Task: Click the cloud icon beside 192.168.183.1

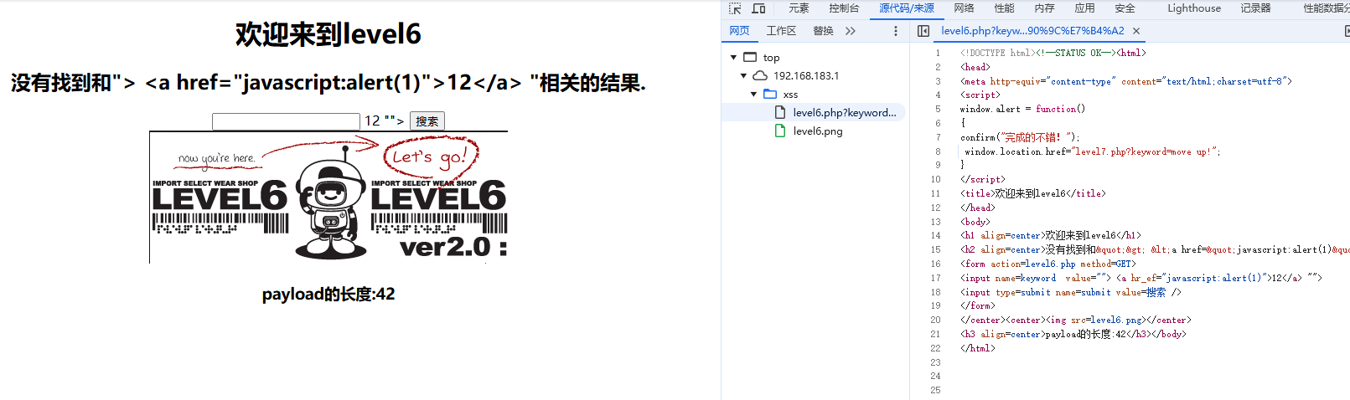Action: (760, 76)
